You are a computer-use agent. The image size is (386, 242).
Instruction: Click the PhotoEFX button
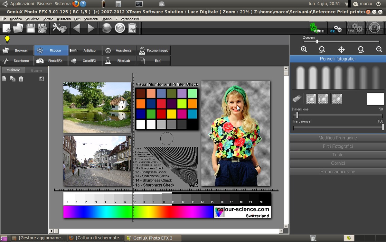[51, 61]
